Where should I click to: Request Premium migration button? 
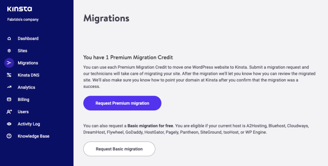point(122,103)
